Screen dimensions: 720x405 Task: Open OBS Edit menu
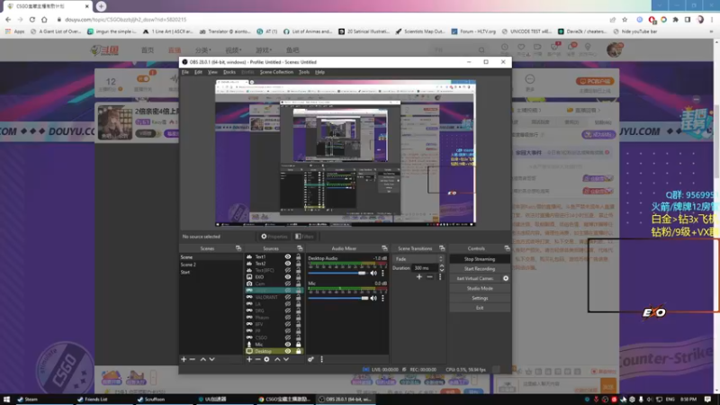(x=198, y=72)
